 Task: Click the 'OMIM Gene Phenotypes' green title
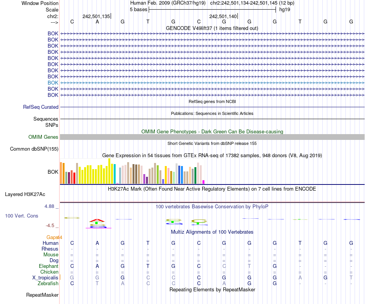click(x=212, y=132)
